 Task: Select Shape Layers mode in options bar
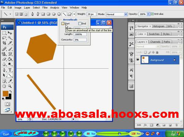click(x=17, y=14)
